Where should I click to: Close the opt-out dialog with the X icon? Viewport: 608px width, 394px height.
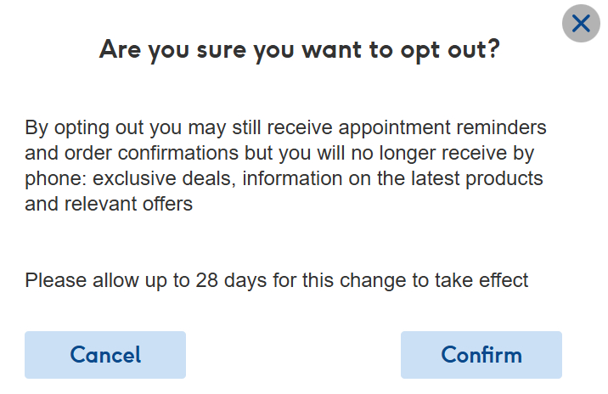(x=581, y=24)
